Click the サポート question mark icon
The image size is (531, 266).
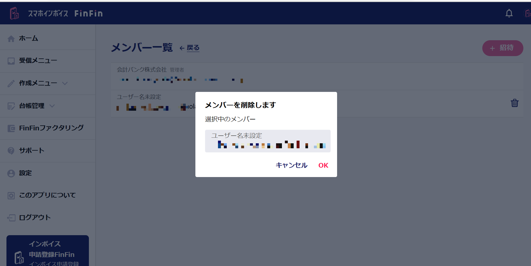click(x=11, y=151)
